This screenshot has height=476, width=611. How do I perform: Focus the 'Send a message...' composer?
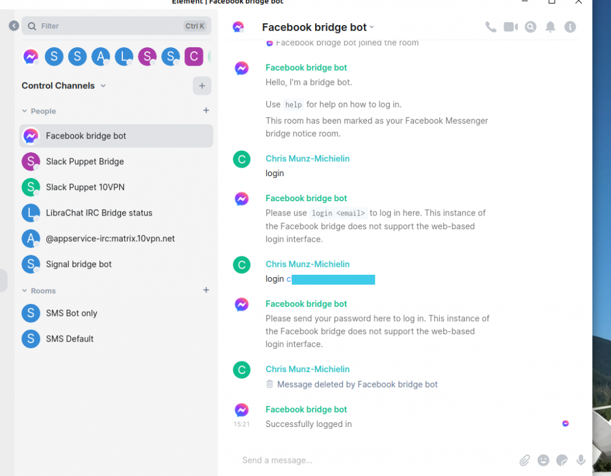click(376, 460)
